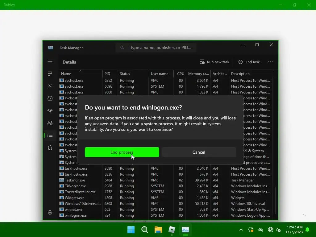Select the Details page icon in sidebar
316x237 pixels.
tap(50, 135)
